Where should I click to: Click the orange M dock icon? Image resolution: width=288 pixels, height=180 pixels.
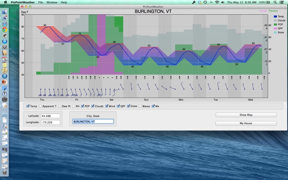click(5, 82)
